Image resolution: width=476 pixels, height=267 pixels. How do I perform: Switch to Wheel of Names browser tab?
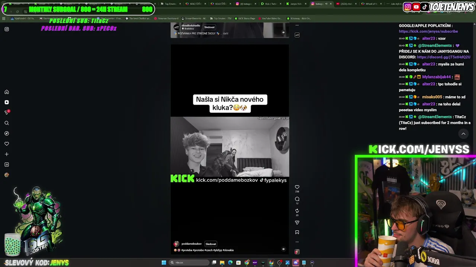point(372,4)
